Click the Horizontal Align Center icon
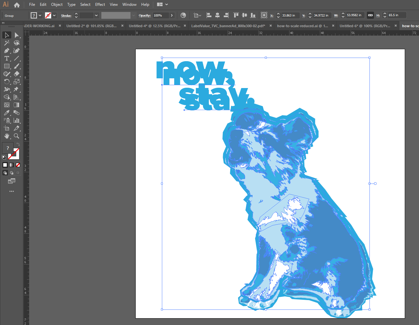The height and width of the screenshot is (325, 419). click(x=217, y=15)
